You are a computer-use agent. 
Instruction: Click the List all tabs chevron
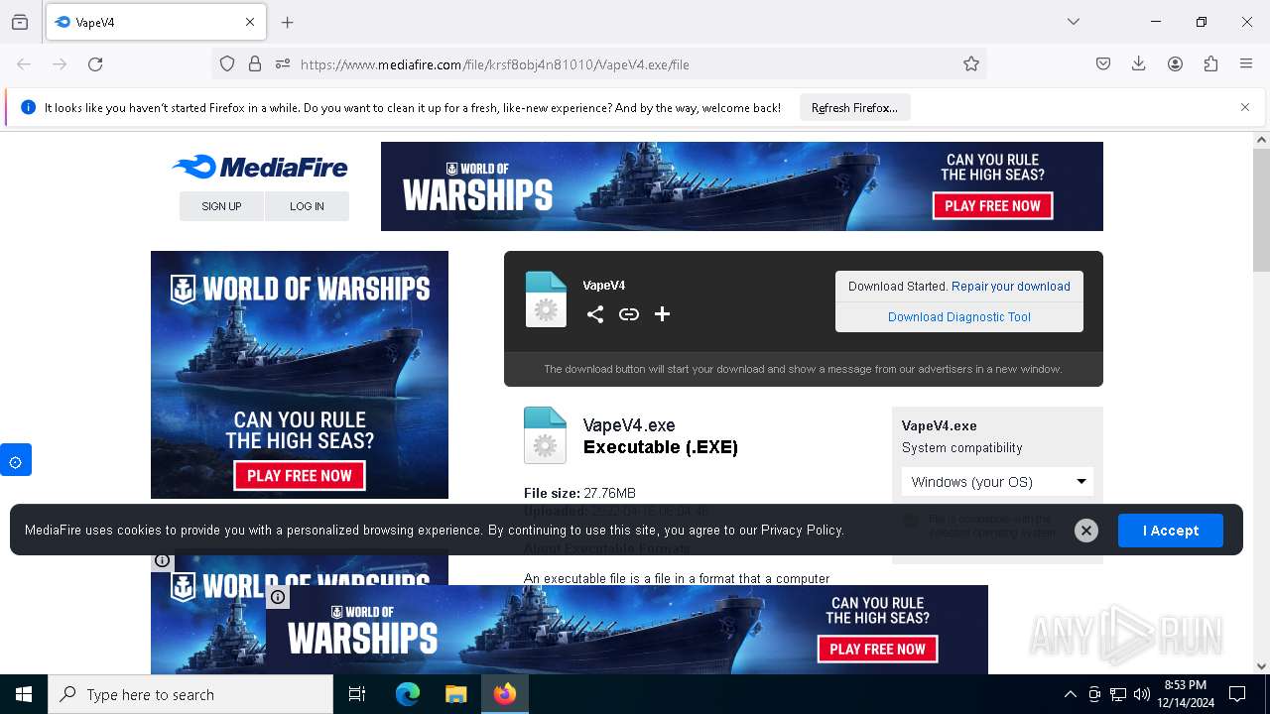pyautogui.click(x=1073, y=22)
